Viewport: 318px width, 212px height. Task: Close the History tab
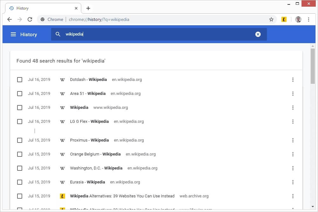[x=76, y=8]
